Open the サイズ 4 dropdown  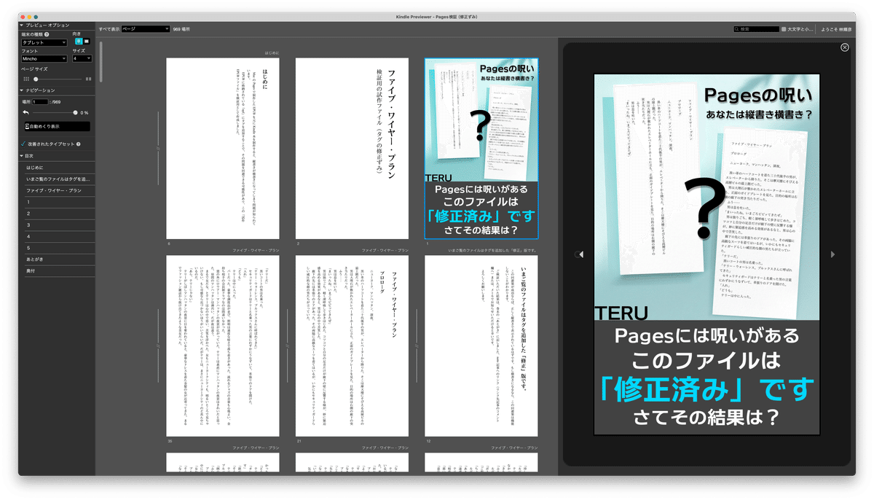(x=82, y=58)
